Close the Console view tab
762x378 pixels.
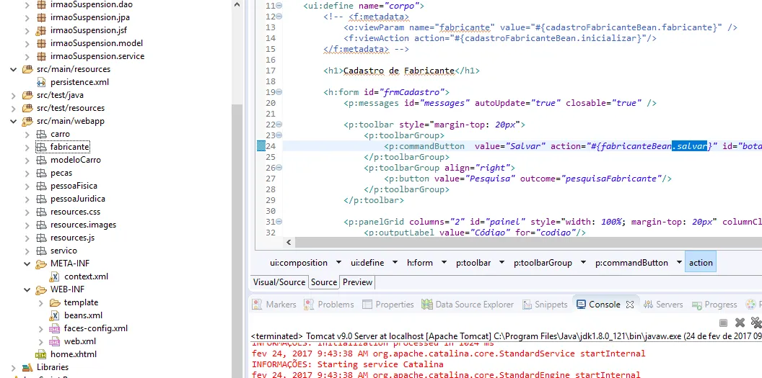[x=630, y=305]
